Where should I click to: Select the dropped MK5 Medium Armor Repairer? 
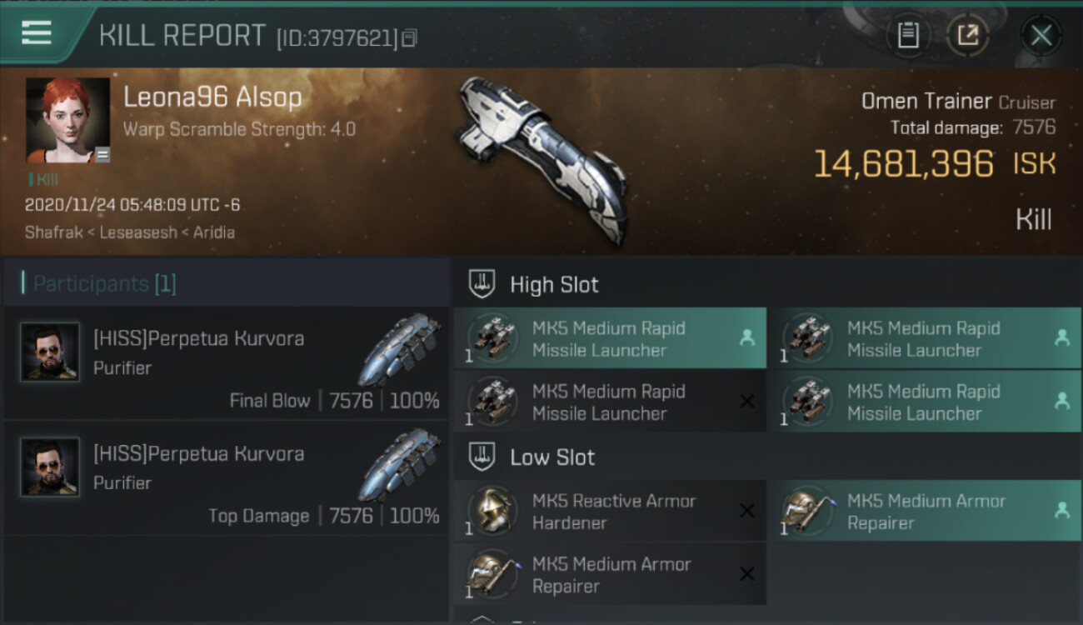(925, 512)
